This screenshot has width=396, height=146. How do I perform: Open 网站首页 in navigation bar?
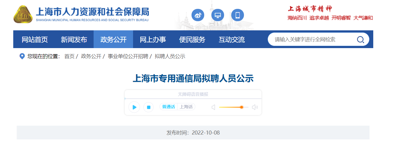pos(35,40)
